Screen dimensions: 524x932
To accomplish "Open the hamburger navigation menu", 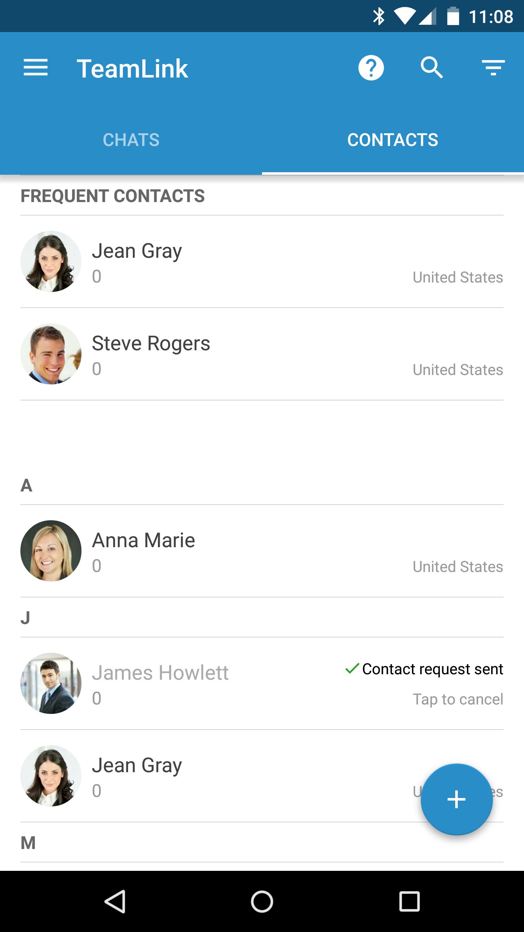I will click(x=36, y=68).
